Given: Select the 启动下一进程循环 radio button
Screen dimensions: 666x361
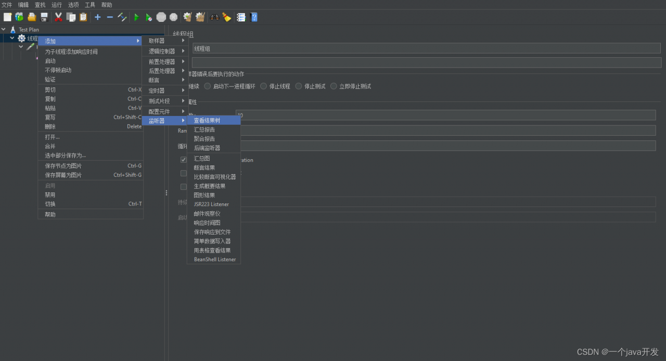Looking at the screenshot, I should click(208, 86).
